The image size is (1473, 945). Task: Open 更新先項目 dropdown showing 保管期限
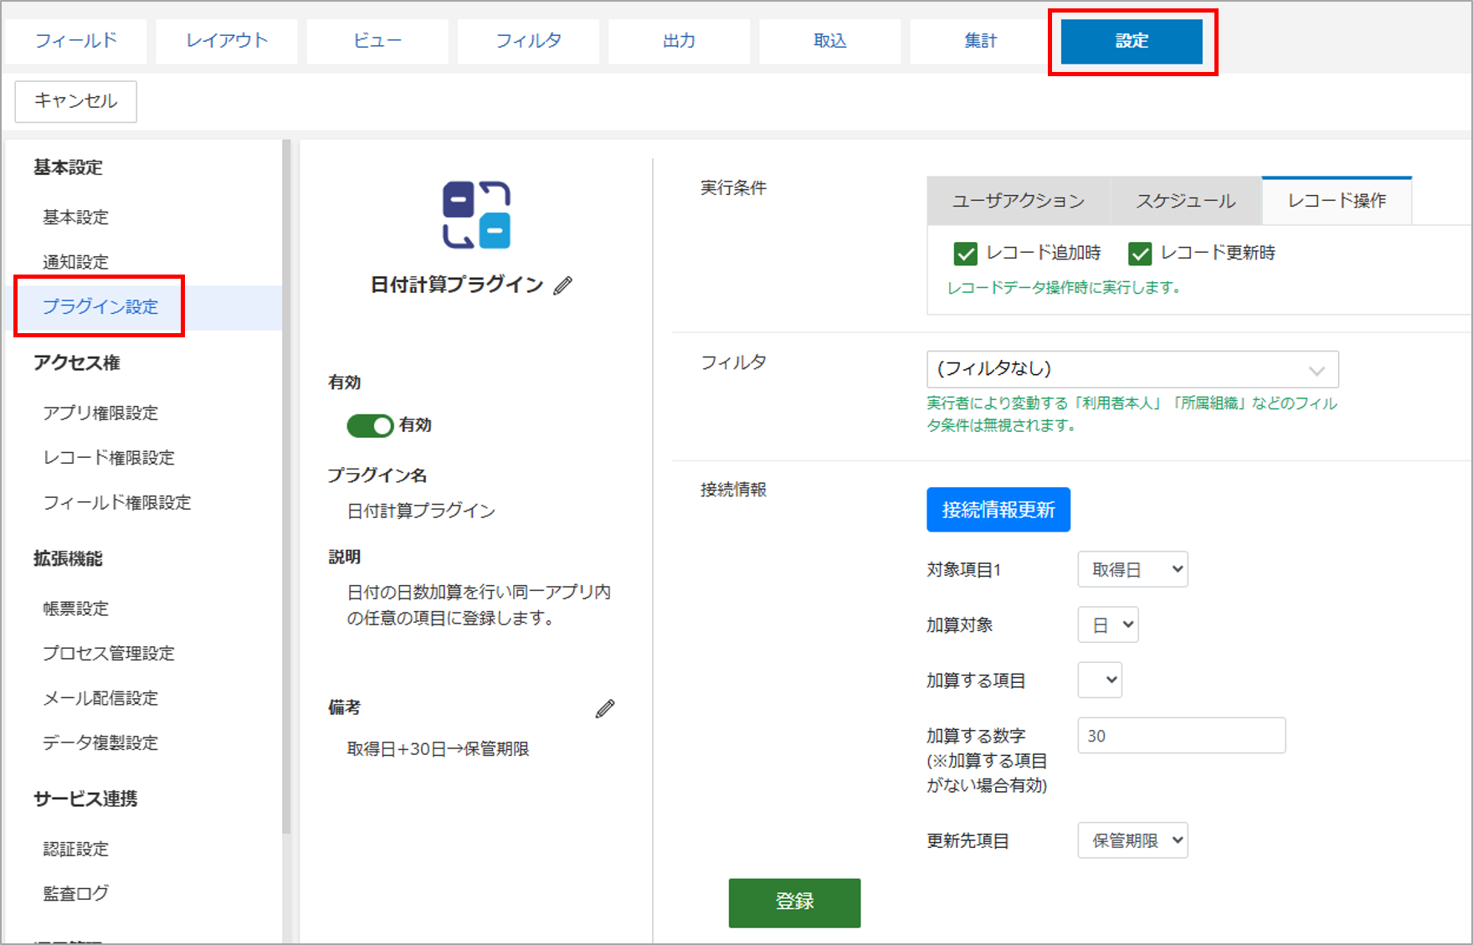[1132, 840]
